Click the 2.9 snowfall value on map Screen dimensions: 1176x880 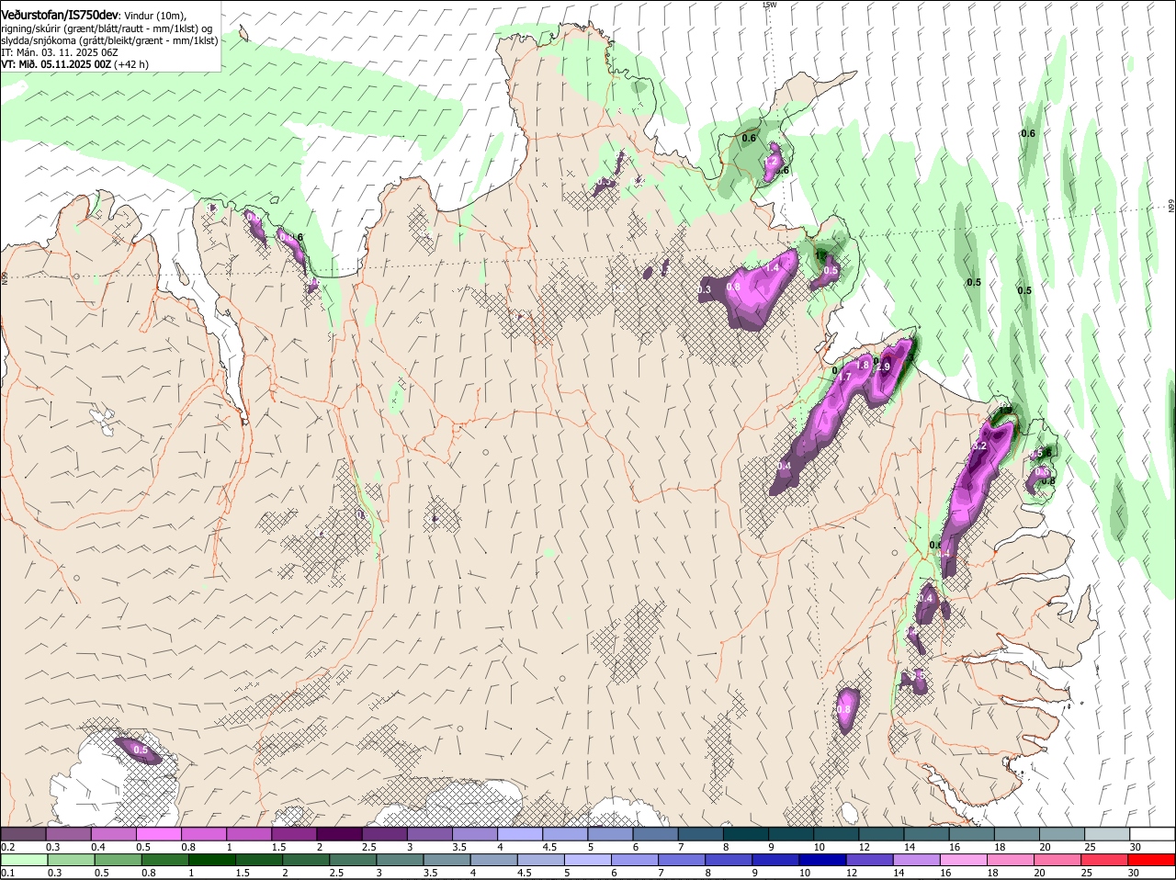884,367
